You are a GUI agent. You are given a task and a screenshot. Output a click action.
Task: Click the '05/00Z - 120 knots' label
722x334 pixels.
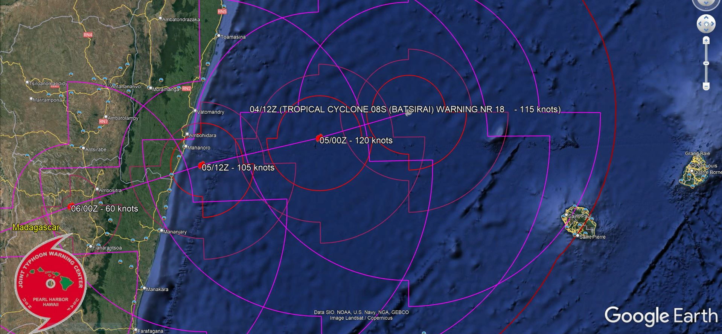tap(356, 140)
